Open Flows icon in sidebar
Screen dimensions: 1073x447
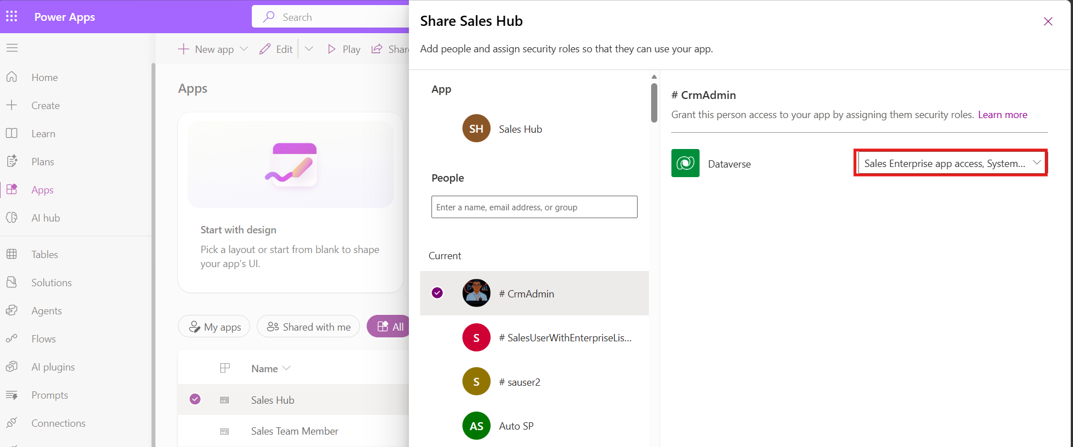tap(12, 338)
